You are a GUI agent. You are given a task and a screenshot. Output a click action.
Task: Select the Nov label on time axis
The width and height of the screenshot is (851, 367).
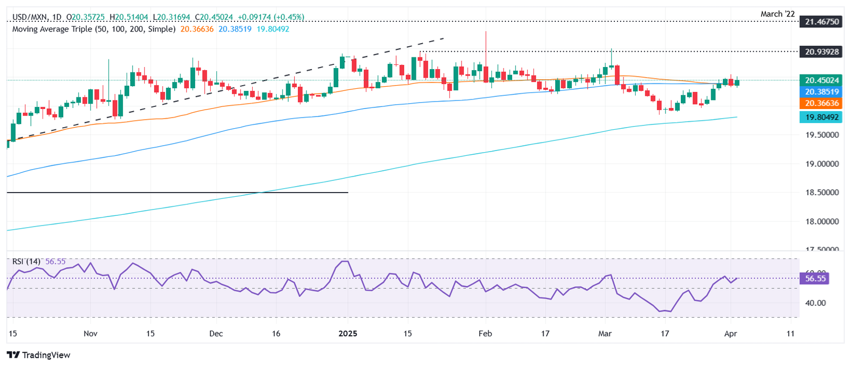90,333
